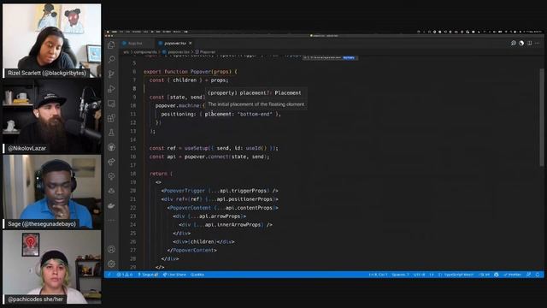Click errors and warnings count in status bar

coord(125,275)
